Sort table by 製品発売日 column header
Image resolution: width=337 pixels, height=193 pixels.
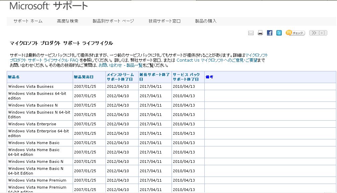(84, 77)
